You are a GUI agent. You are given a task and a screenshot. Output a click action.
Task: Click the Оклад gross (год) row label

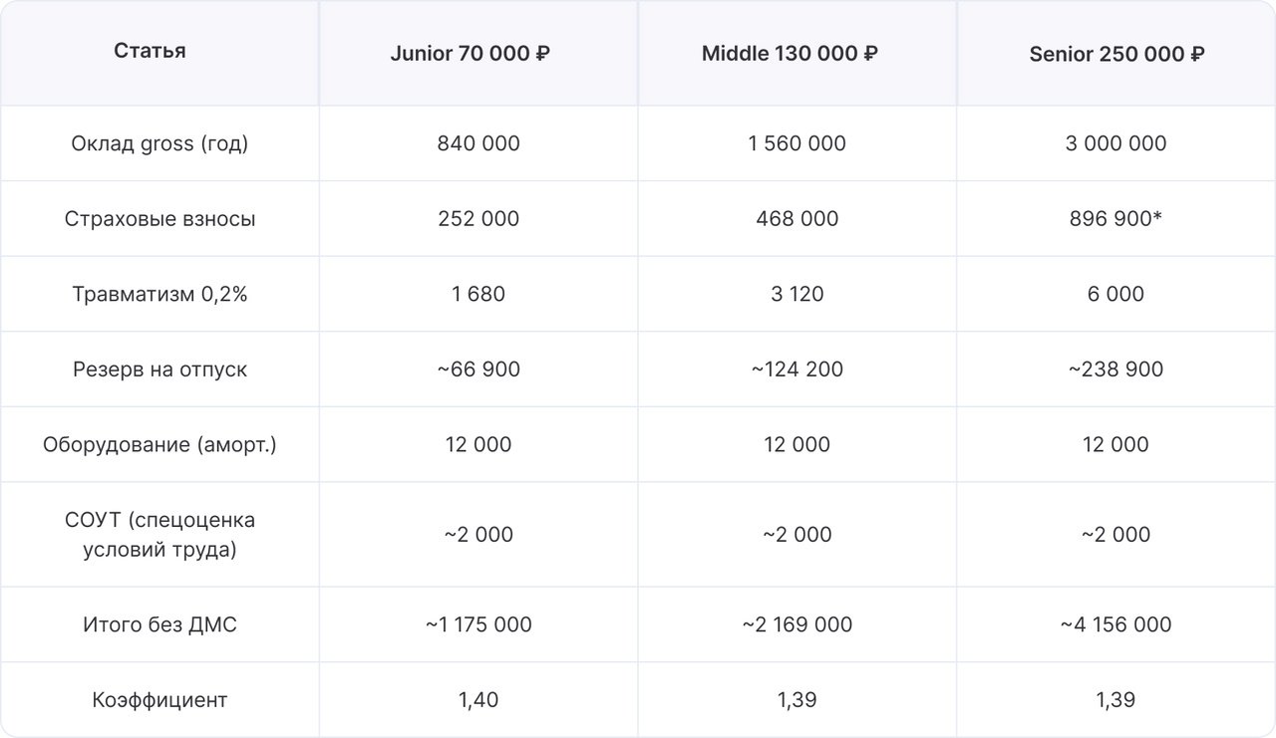159,143
